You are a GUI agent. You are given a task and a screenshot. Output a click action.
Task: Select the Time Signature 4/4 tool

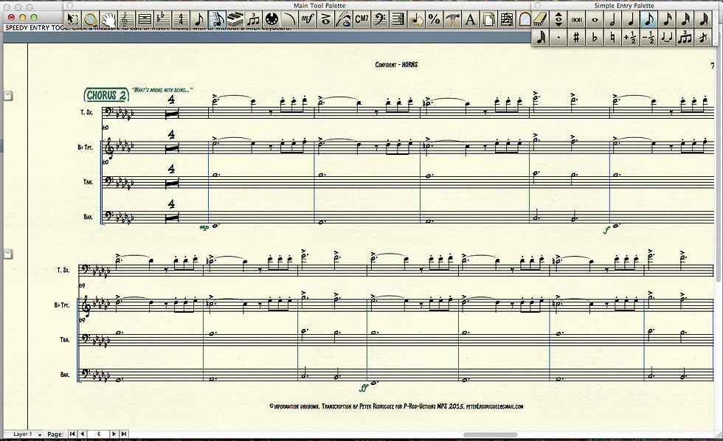pyautogui.click(x=181, y=19)
